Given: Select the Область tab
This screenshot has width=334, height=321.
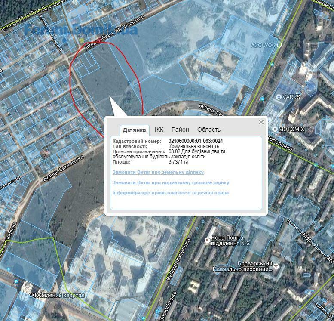Looking at the screenshot, I should [x=208, y=130].
